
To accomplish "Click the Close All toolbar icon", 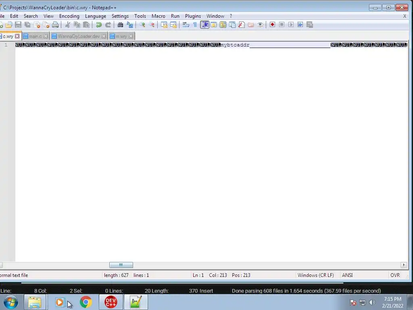I will (x=46, y=25).
